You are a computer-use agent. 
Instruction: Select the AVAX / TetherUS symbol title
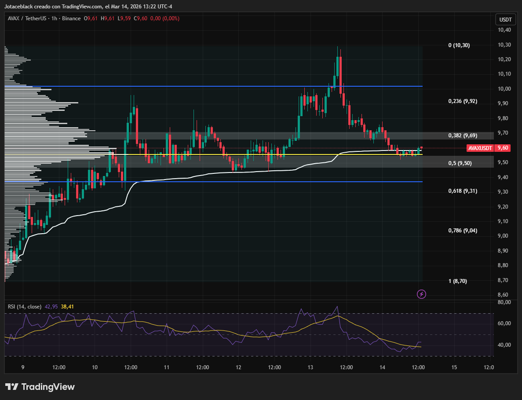click(29, 18)
